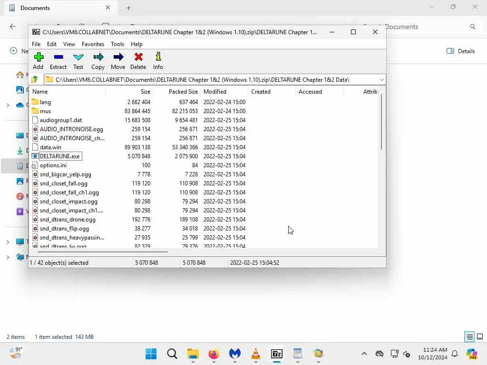Select the data.win file

point(50,147)
